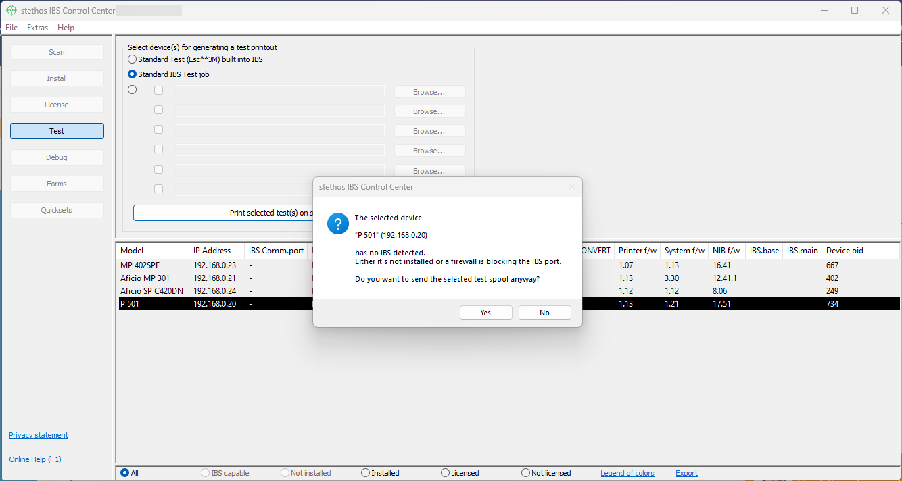Select Standard IBS Test job radio

pyautogui.click(x=133, y=74)
